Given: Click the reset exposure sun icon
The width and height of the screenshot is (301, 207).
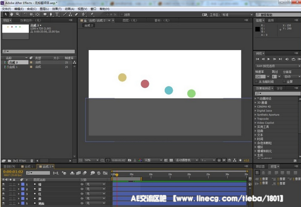Looking at the screenshot, I should click(240, 160).
